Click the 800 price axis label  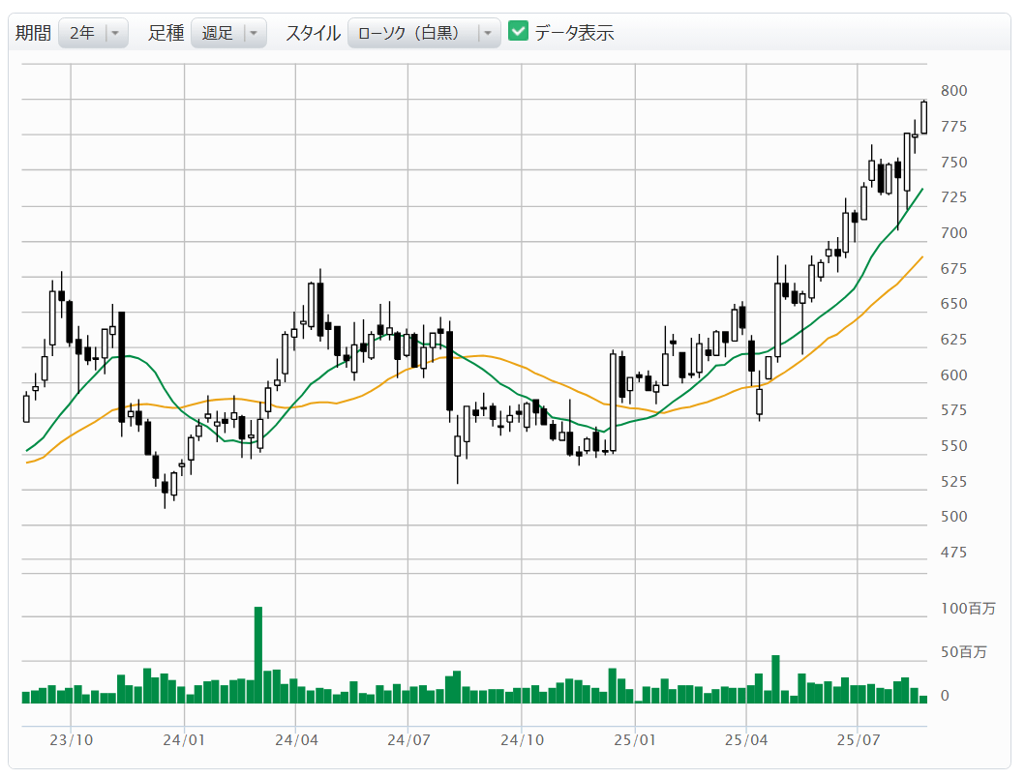pos(954,91)
